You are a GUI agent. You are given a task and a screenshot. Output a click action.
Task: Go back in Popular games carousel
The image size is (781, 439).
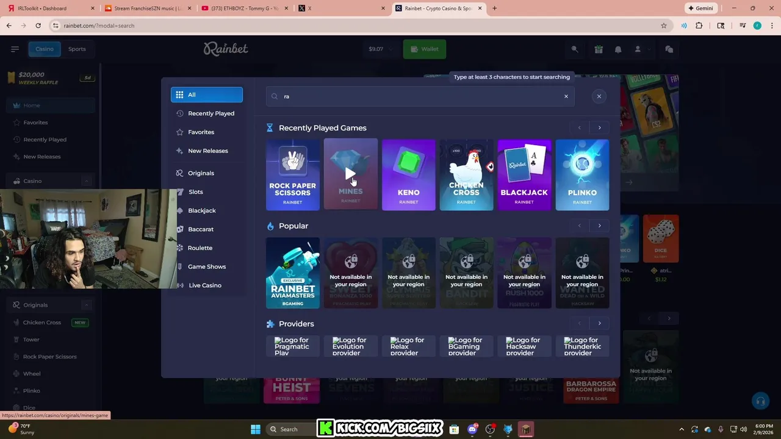tap(579, 226)
